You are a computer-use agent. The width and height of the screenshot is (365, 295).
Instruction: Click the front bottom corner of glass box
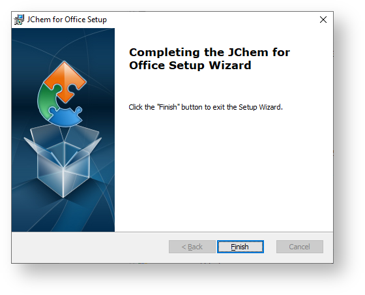[63, 194]
